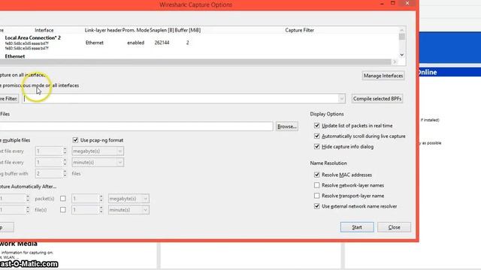The image size is (481, 270).
Task: Toggle Update list of packets in real time
Action: tap(317, 125)
